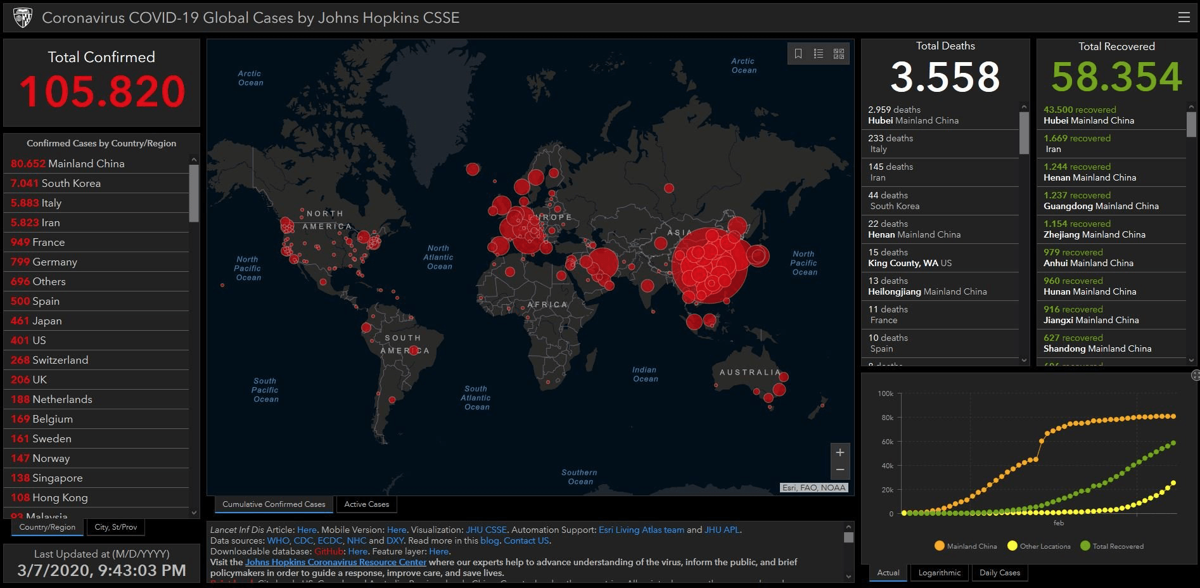Image resolution: width=1200 pixels, height=588 pixels.
Task: Select US 401 in the country list
Action: [x=96, y=340]
